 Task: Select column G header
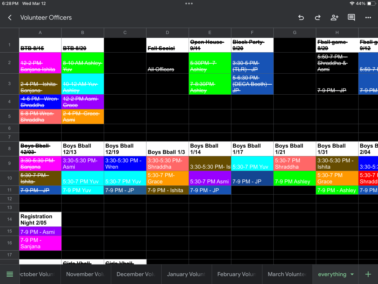pos(295,33)
